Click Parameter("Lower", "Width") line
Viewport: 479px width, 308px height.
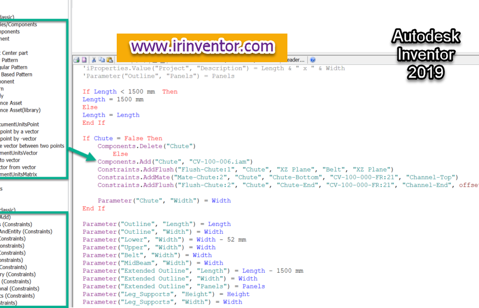click(x=165, y=240)
